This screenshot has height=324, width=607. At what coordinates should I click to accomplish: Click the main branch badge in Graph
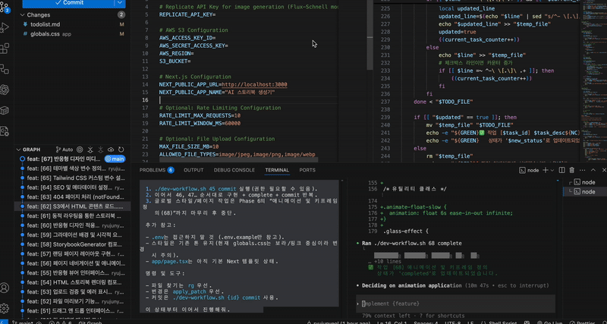(x=113, y=159)
